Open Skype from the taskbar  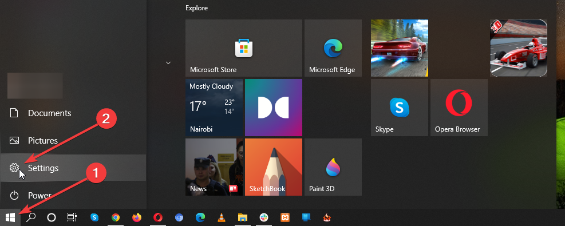94,217
